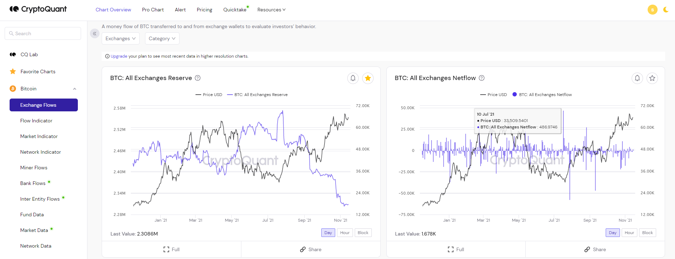
Task: Unfavorite the All Exchanges Reserve chart star
Action: coord(368,78)
